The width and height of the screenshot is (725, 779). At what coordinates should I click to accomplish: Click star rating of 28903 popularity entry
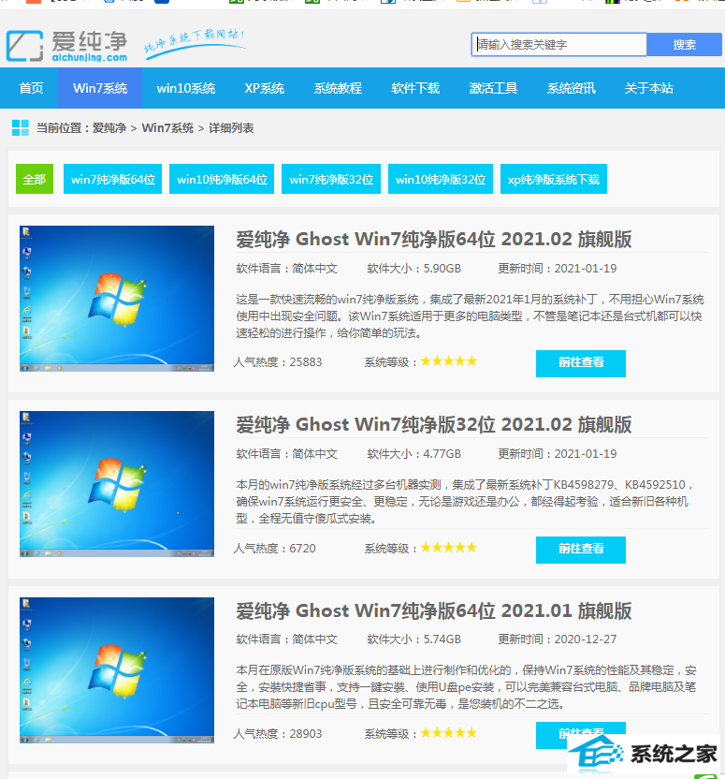click(449, 733)
